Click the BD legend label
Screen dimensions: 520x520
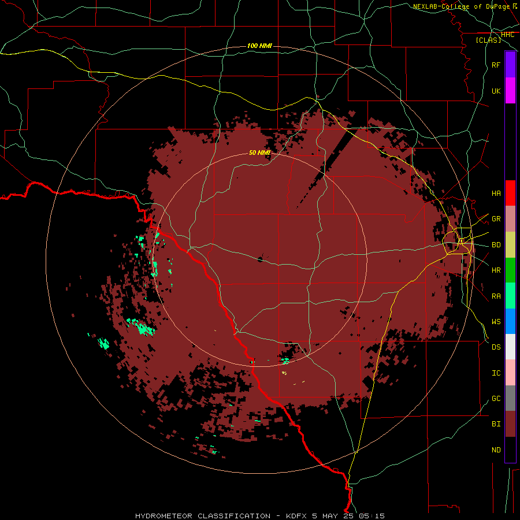496,245
